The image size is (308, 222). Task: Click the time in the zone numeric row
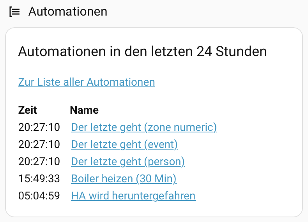click(39, 127)
